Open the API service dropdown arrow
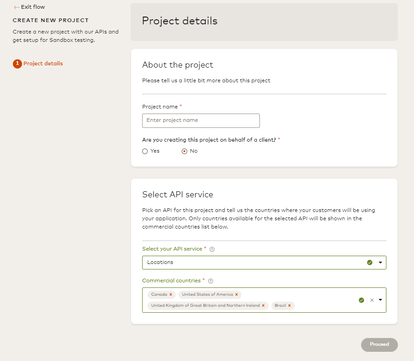The height and width of the screenshot is (361, 414). (x=380, y=263)
